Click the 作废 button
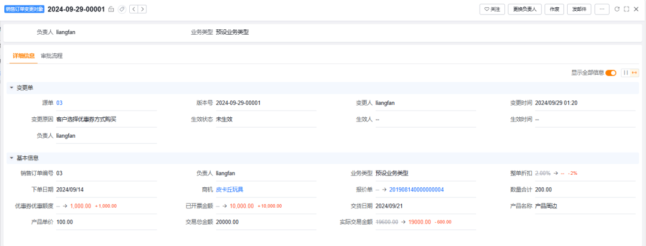The width and height of the screenshot is (646, 246). pos(554,10)
